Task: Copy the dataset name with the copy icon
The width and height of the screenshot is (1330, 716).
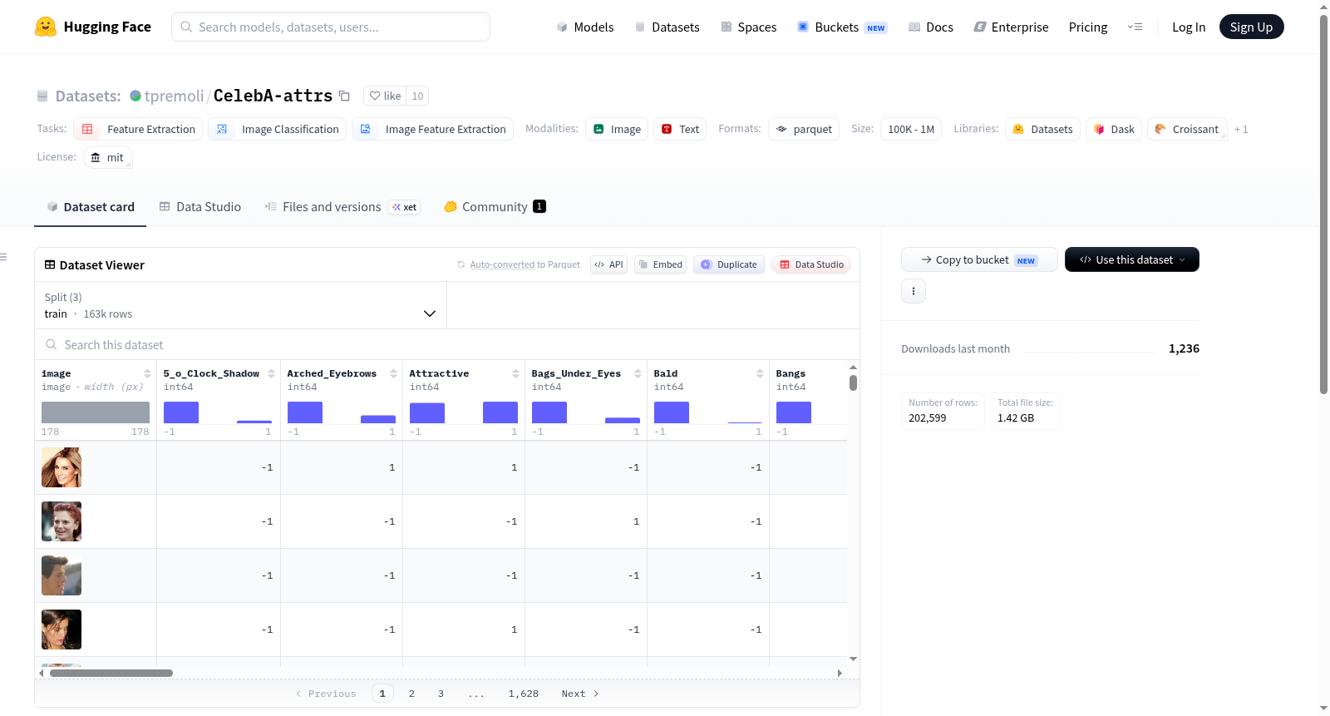Action: pos(344,96)
